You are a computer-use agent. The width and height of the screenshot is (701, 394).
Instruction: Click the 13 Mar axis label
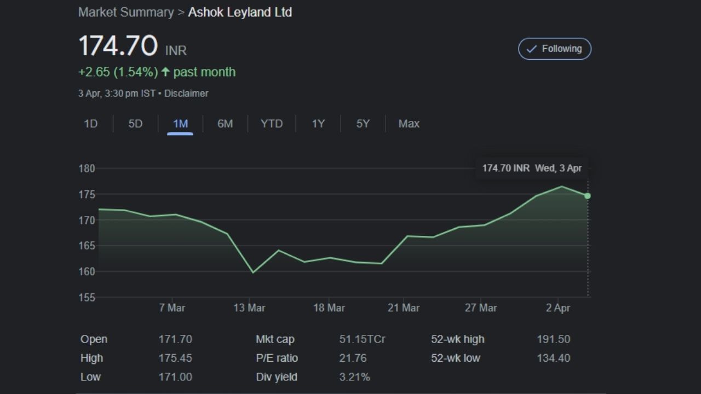(249, 308)
